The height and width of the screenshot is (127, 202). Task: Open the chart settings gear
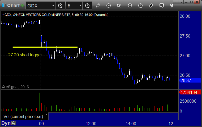click(60, 6)
